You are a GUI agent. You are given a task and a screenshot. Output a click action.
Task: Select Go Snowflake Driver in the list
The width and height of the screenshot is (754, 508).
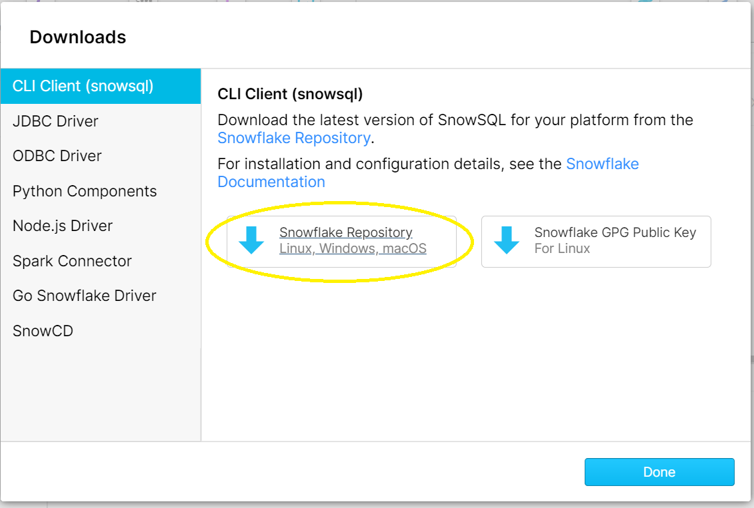[84, 295]
